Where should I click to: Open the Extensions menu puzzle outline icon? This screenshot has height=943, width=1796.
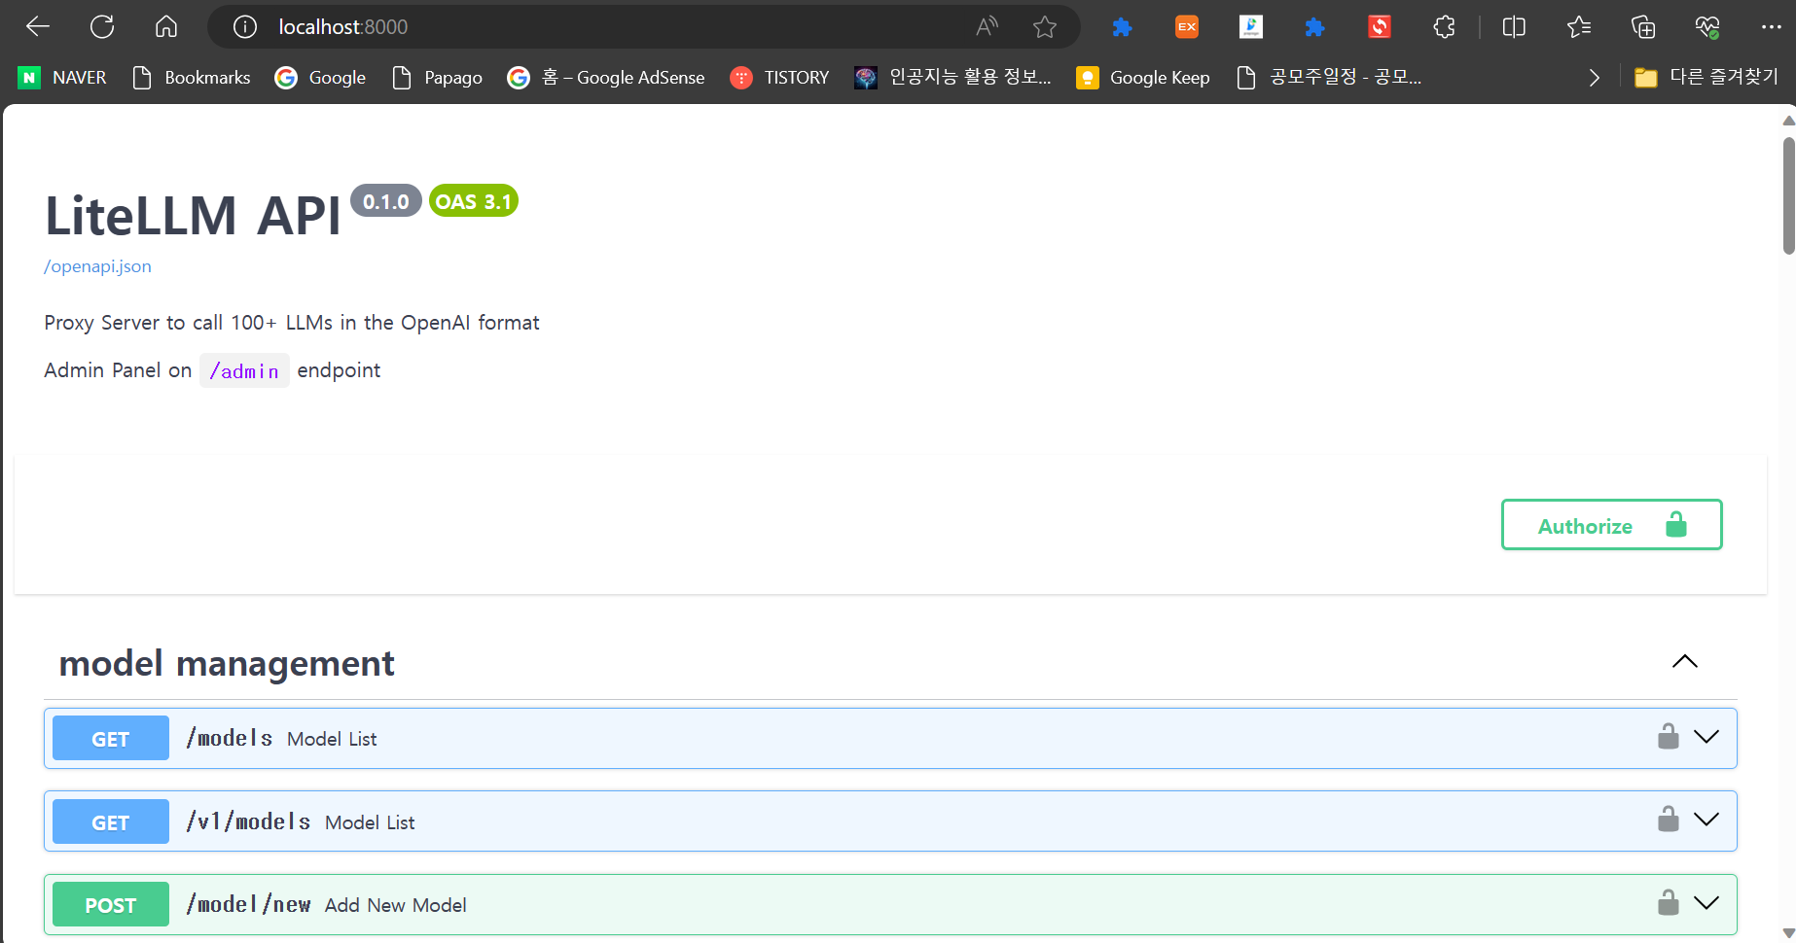pos(1445,27)
